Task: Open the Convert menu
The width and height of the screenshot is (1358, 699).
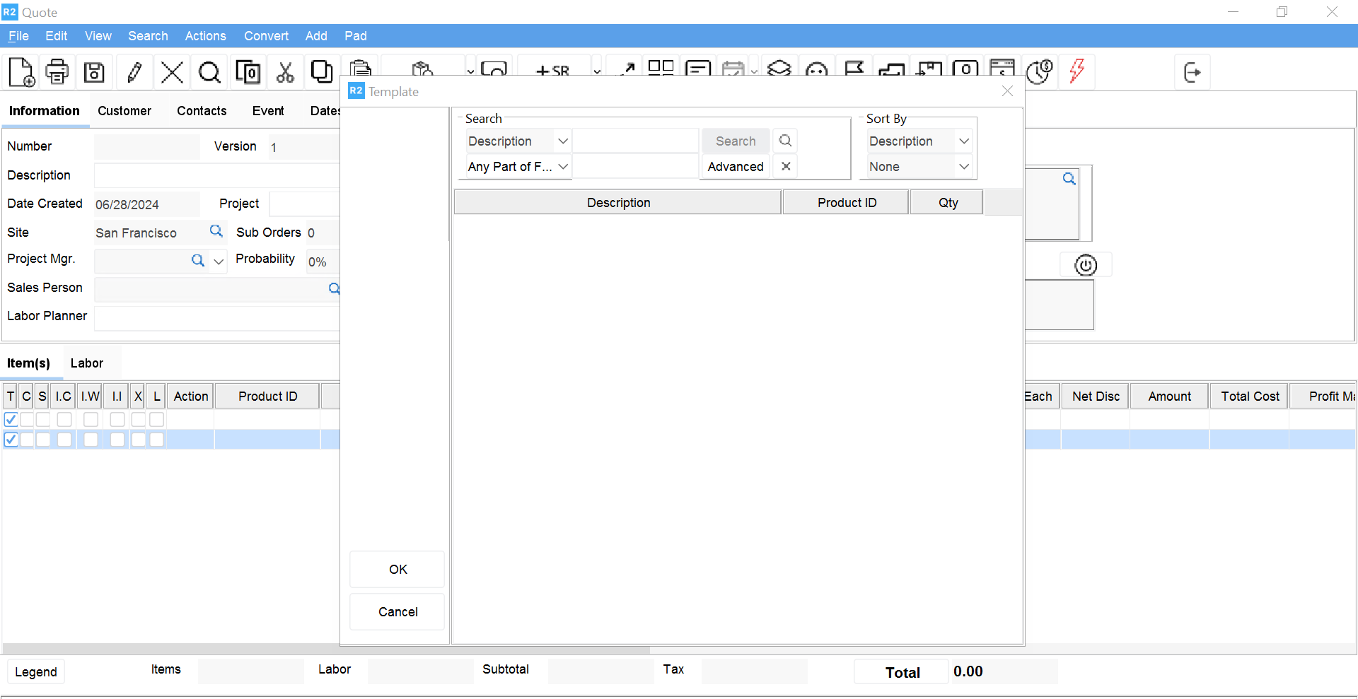Action: pos(266,36)
